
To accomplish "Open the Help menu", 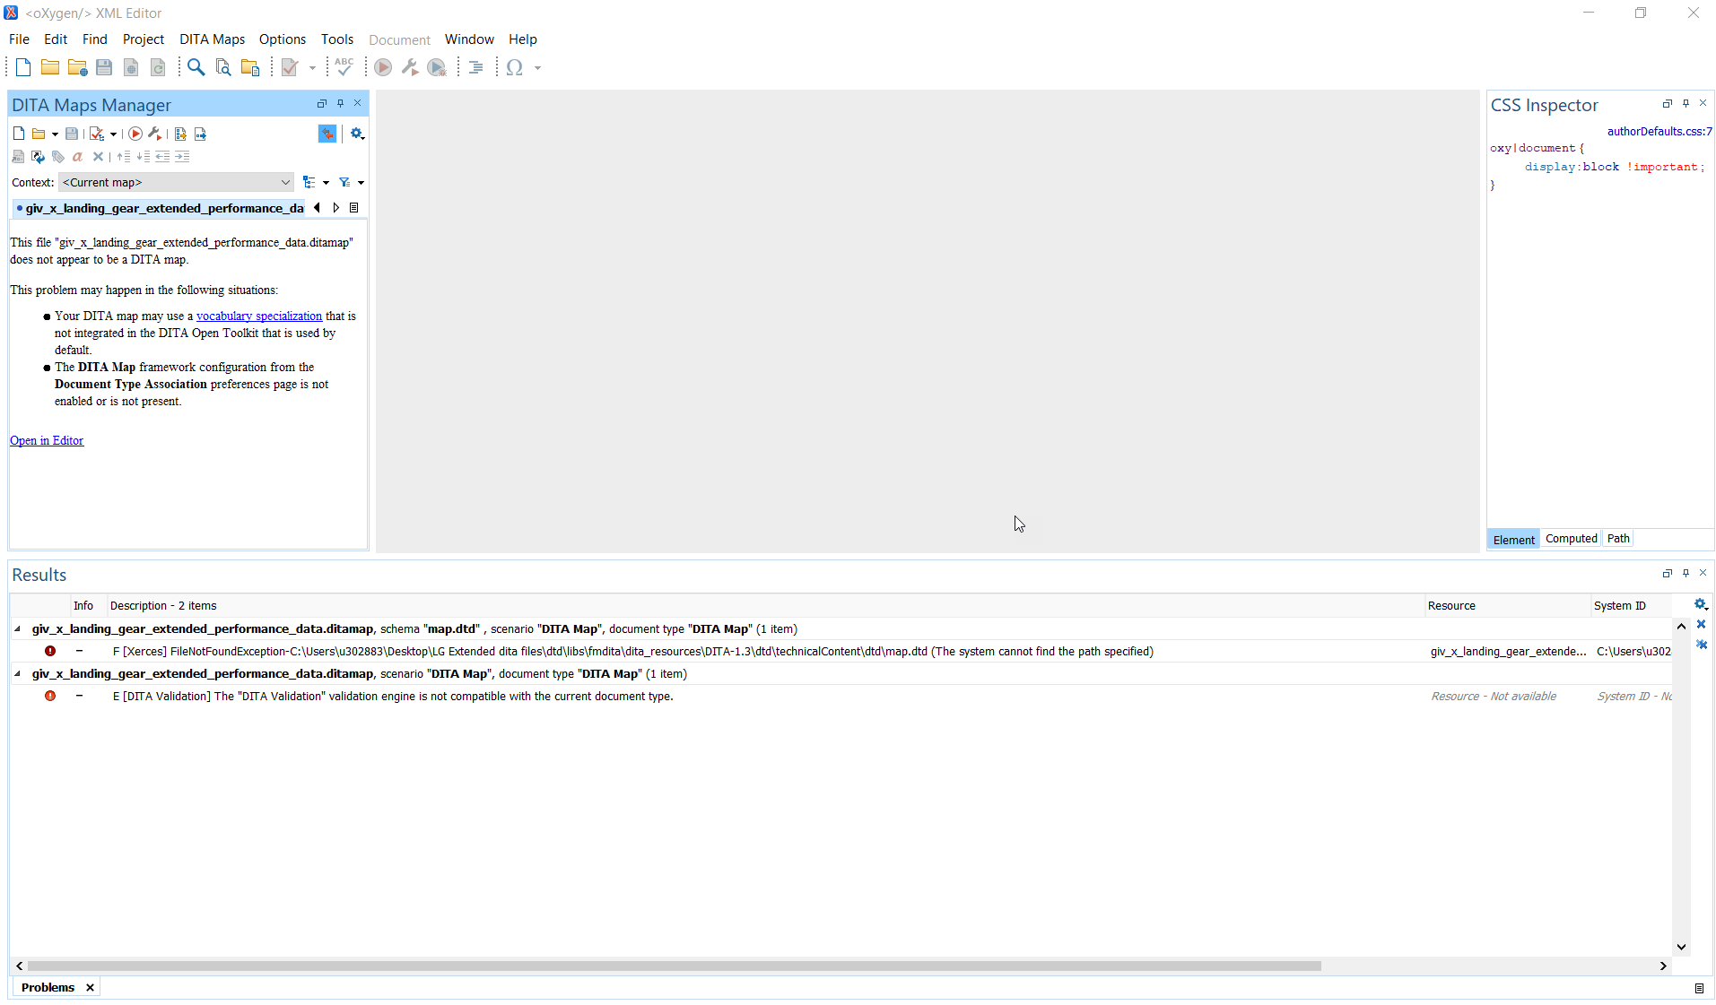I will coord(523,39).
